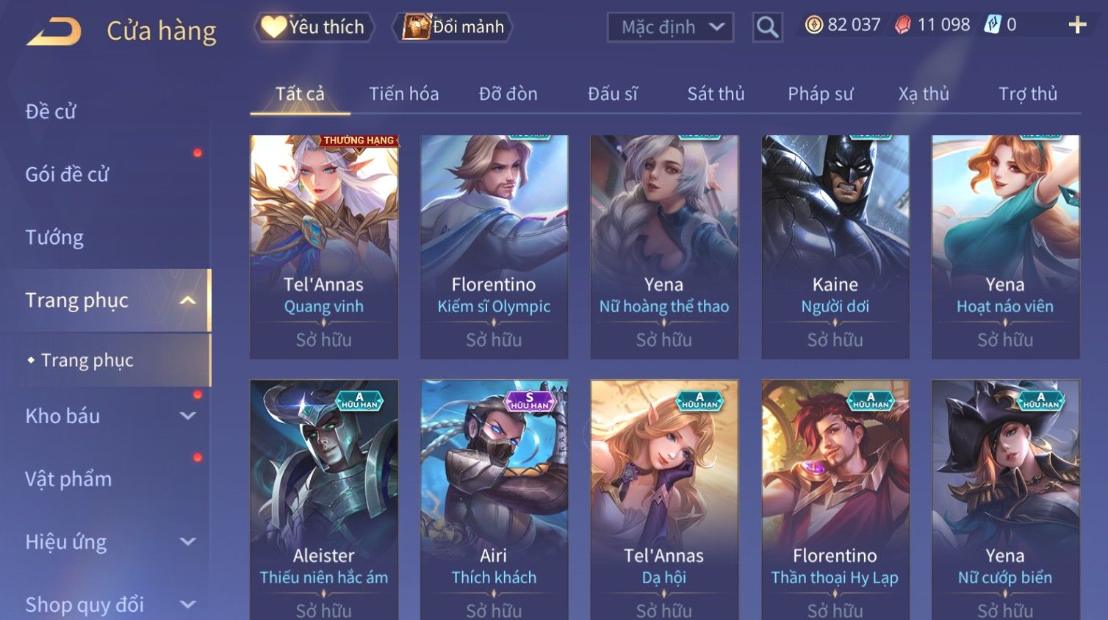Open Tel'Annas Quang vinh skin card
This screenshot has width=1108, height=620.
(x=324, y=247)
